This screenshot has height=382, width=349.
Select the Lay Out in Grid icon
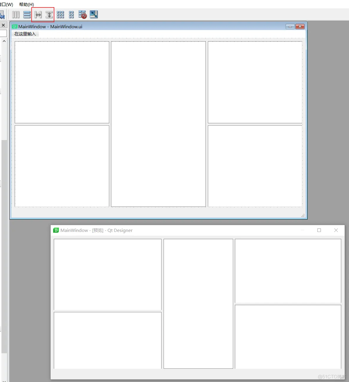coord(60,14)
